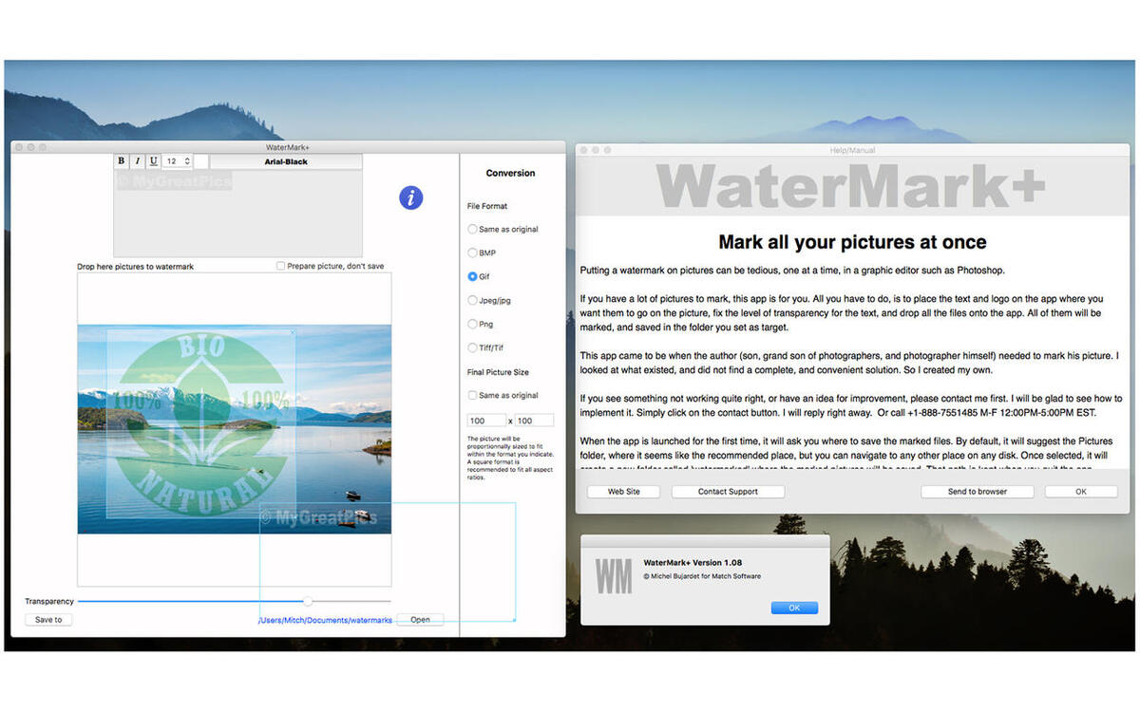Open Web Site from Help window
This screenshot has height=712, width=1140.
(623, 492)
